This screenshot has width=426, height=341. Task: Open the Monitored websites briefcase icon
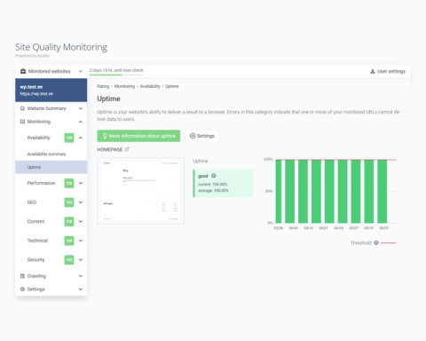pos(23,71)
